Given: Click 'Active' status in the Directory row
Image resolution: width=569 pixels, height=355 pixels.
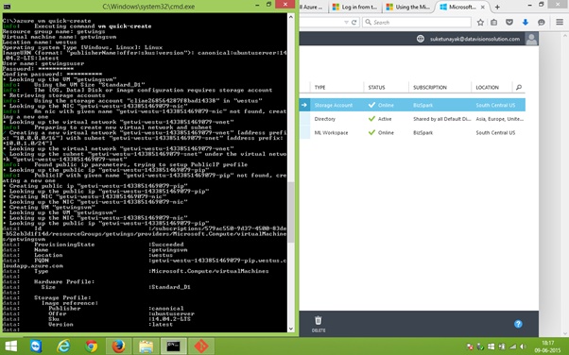Looking at the screenshot, I should [385, 119].
